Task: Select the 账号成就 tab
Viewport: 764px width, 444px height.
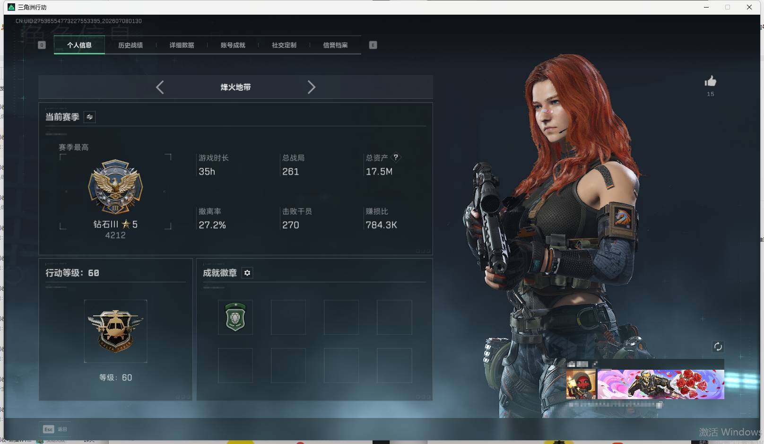Action: pos(233,45)
